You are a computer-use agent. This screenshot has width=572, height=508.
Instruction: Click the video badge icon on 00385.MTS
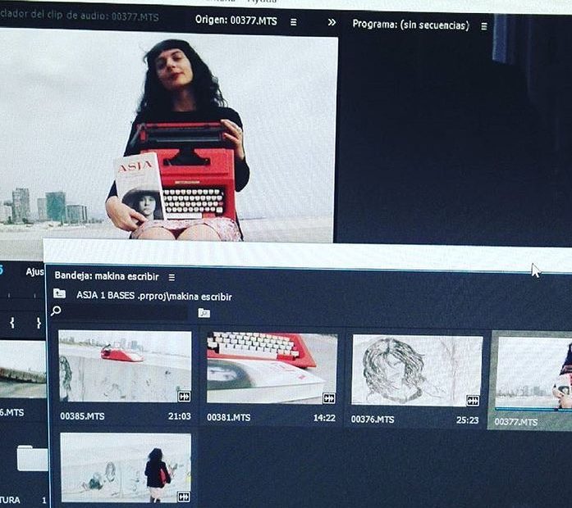pyautogui.click(x=184, y=397)
